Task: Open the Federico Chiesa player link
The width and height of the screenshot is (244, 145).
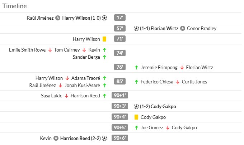Action: coord(157,82)
